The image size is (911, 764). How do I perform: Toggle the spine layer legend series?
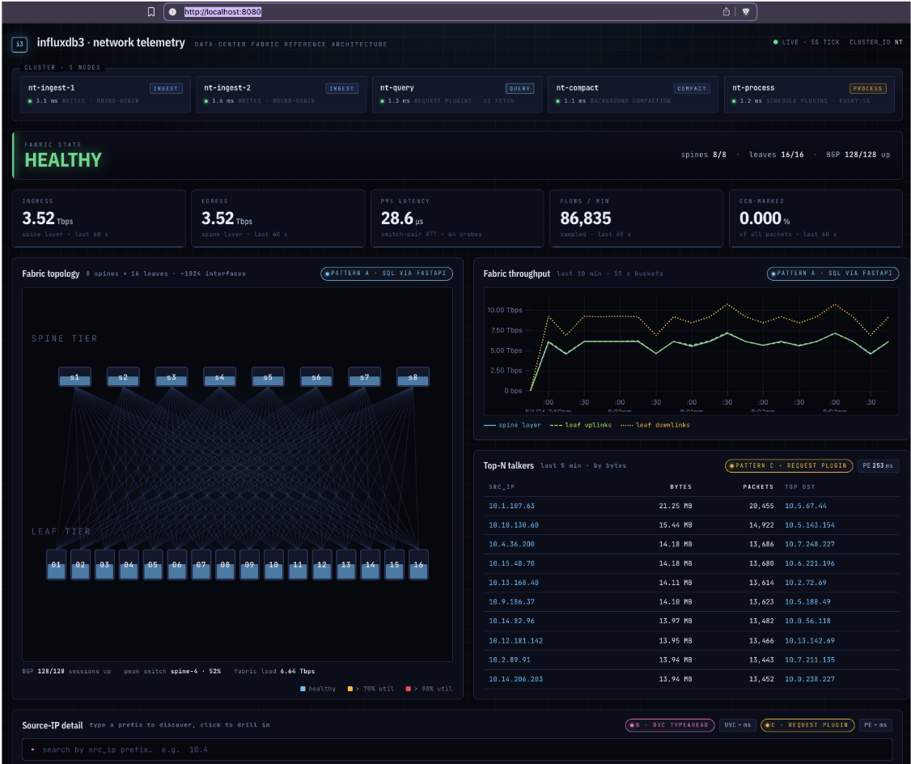click(x=512, y=425)
